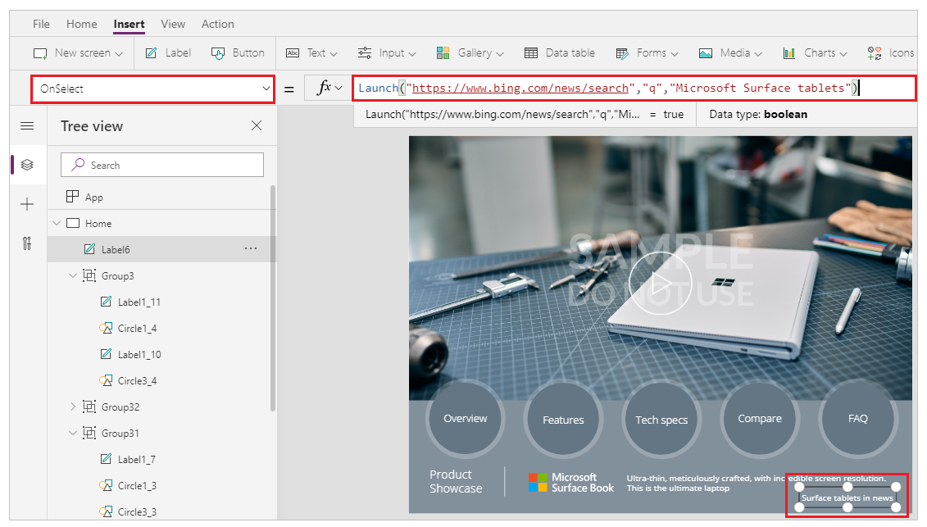Open the File menu
Viewport: 927px width, 527px height.
[x=40, y=24]
